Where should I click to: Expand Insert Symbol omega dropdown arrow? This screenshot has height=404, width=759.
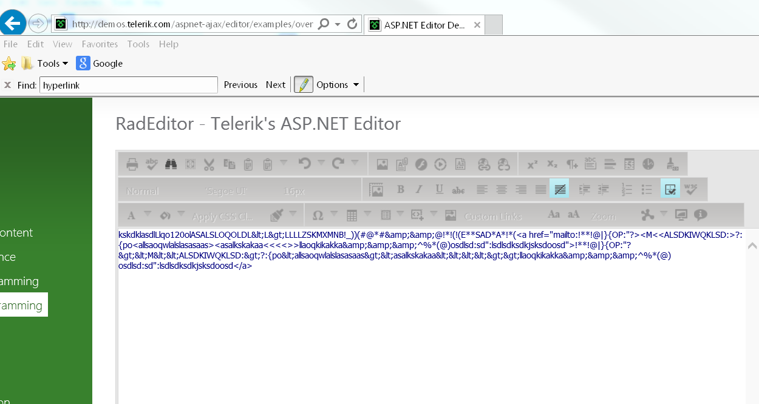[x=334, y=214]
